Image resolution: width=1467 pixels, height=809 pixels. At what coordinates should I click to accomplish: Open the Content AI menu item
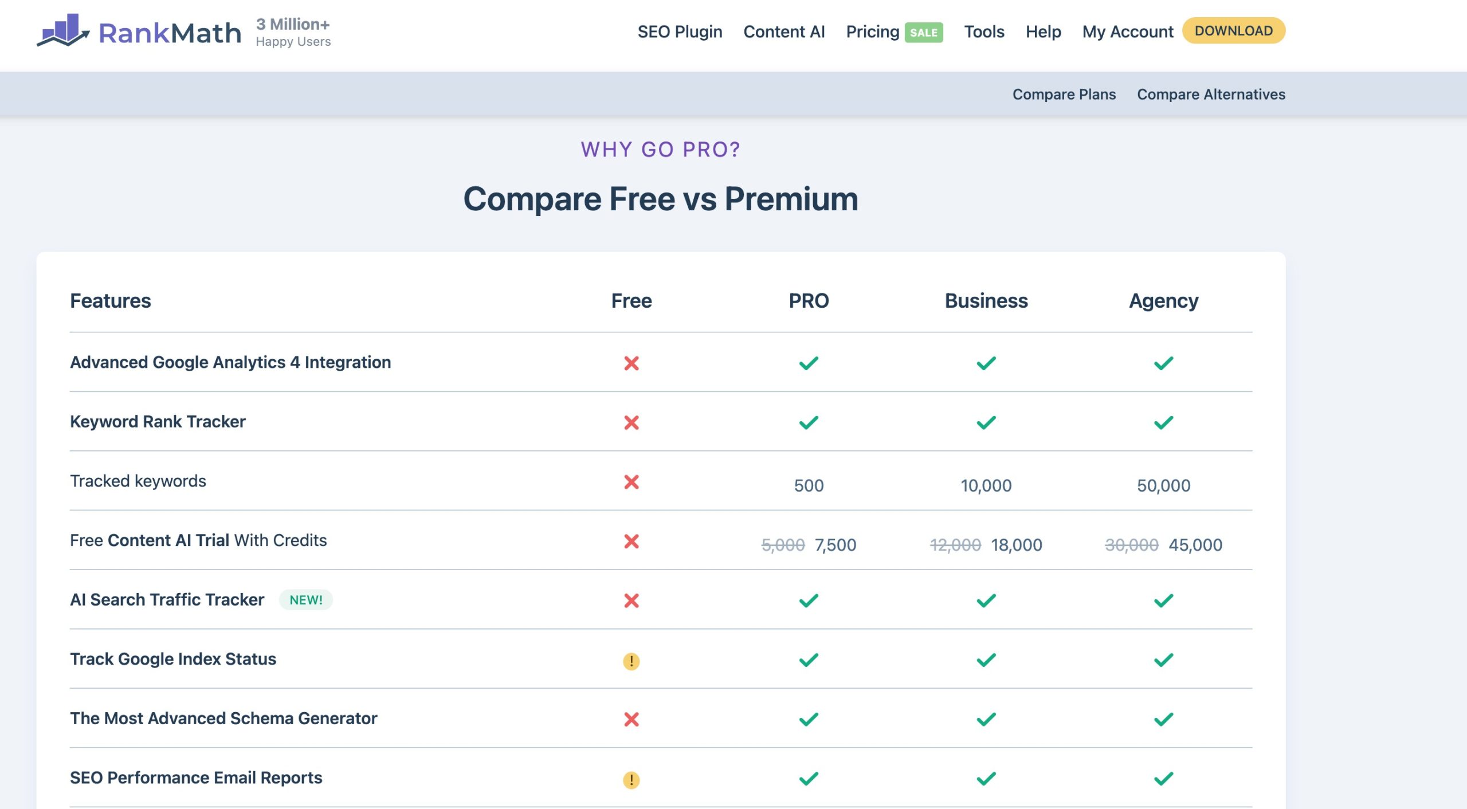click(x=783, y=32)
